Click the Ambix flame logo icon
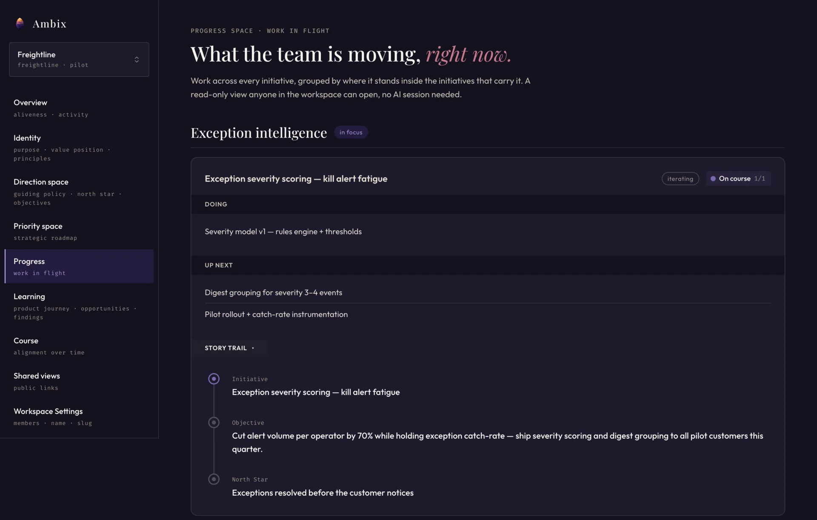The image size is (817, 520). [20, 23]
